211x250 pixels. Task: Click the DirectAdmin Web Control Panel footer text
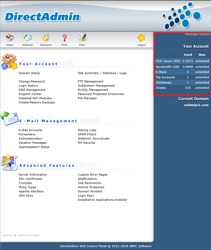click(105, 246)
